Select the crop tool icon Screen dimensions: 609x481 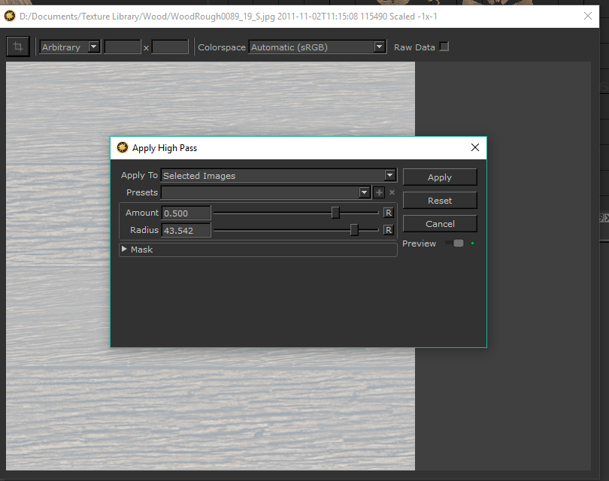pos(17,47)
